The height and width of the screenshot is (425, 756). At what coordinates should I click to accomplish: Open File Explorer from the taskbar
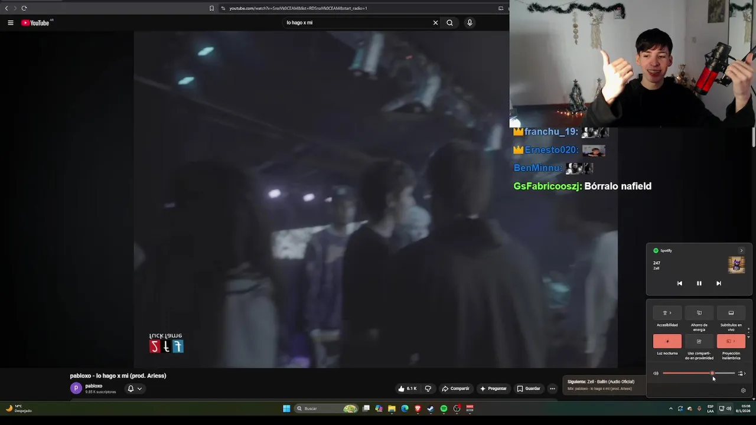coord(392,408)
